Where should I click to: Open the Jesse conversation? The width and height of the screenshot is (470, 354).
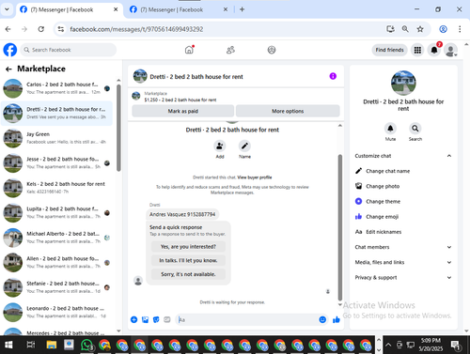56,162
